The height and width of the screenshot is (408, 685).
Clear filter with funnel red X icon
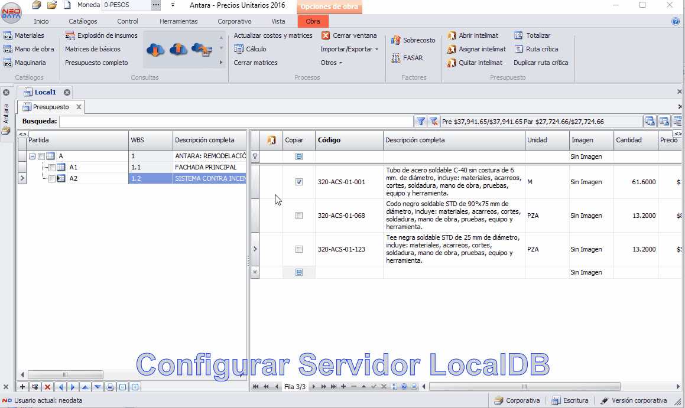(x=433, y=121)
